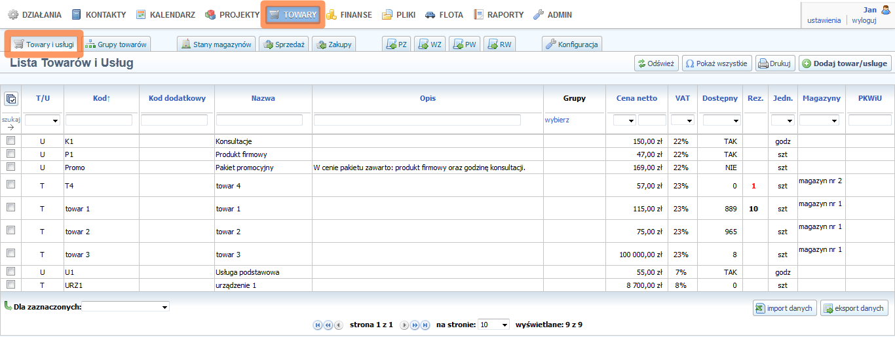
Task: Click Drukuj print button
Action: 774,63
